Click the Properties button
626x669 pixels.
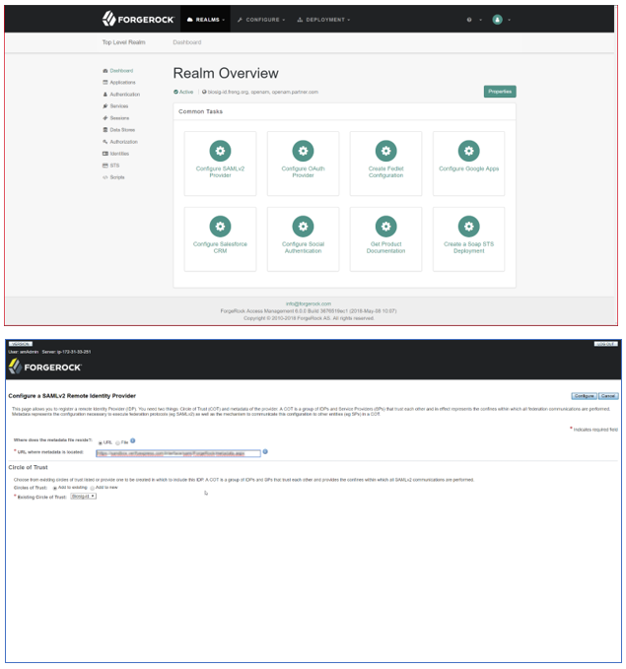pyautogui.click(x=500, y=92)
